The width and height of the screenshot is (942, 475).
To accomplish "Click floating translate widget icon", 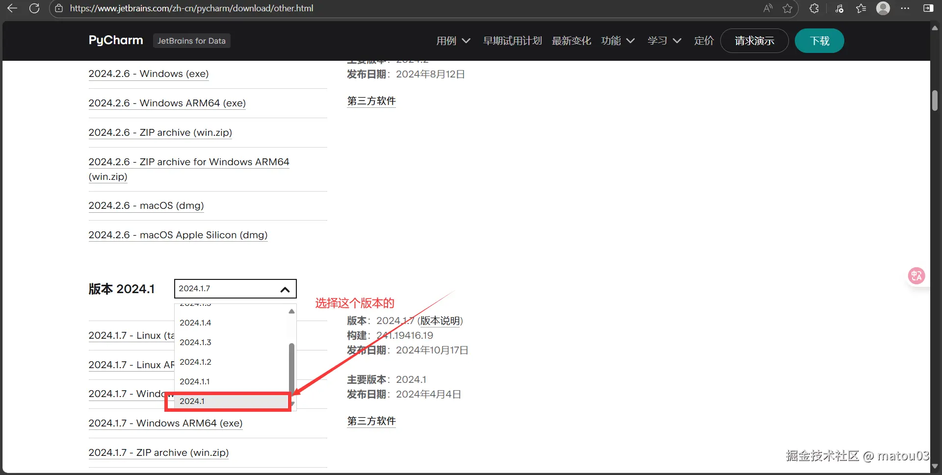I will point(916,275).
